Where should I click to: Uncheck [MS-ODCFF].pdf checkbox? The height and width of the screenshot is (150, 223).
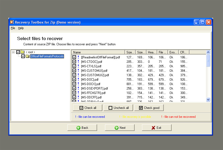point(74,97)
